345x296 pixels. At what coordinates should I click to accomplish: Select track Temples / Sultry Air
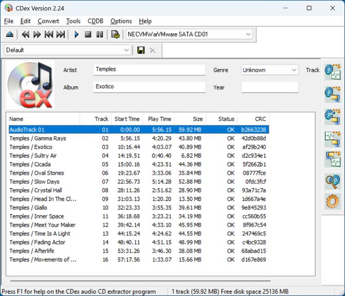point(139,156)
